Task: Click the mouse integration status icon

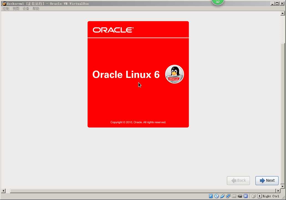Action: [254, 196]
